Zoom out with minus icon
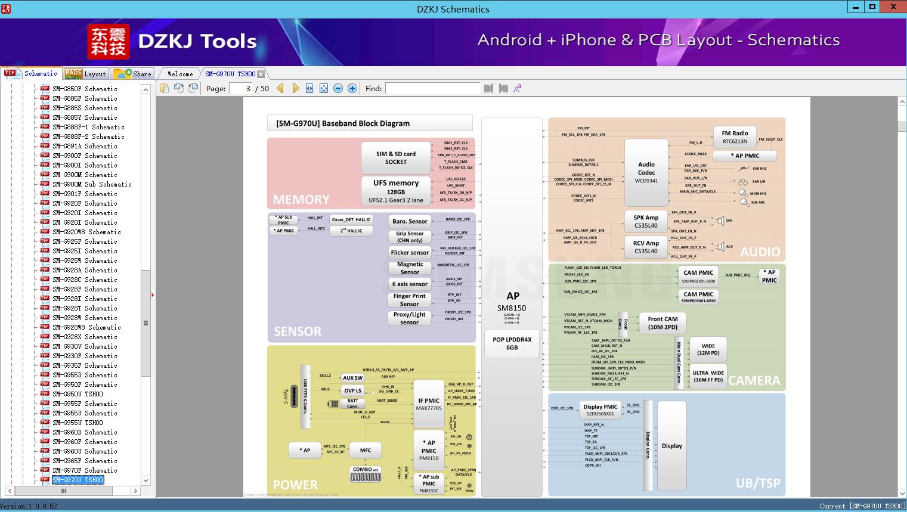The image size is (907, 512). [x=338, y=88]
